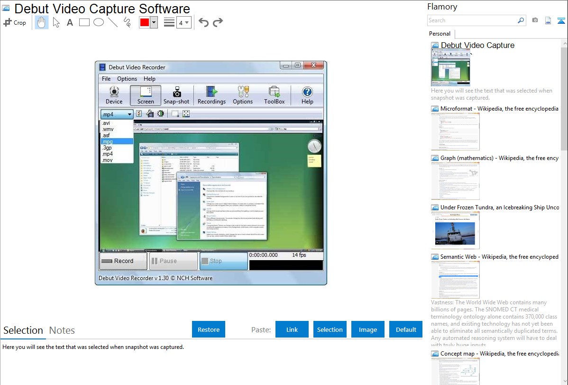Viewport: 568px width, 385px height.
Task: Click the full-screen capture icon
Action: coord(186,113)
